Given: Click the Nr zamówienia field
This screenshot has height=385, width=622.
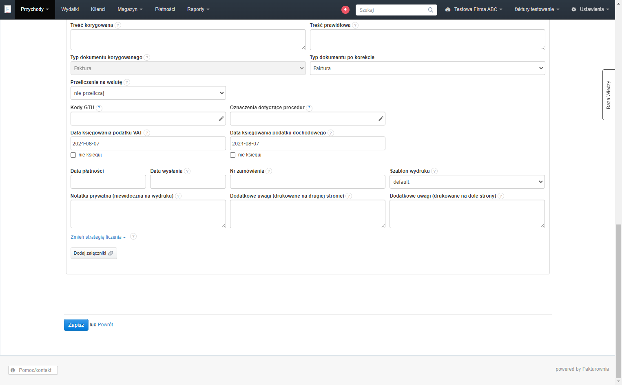Looking at the screenshot, I should pos(308,182).
